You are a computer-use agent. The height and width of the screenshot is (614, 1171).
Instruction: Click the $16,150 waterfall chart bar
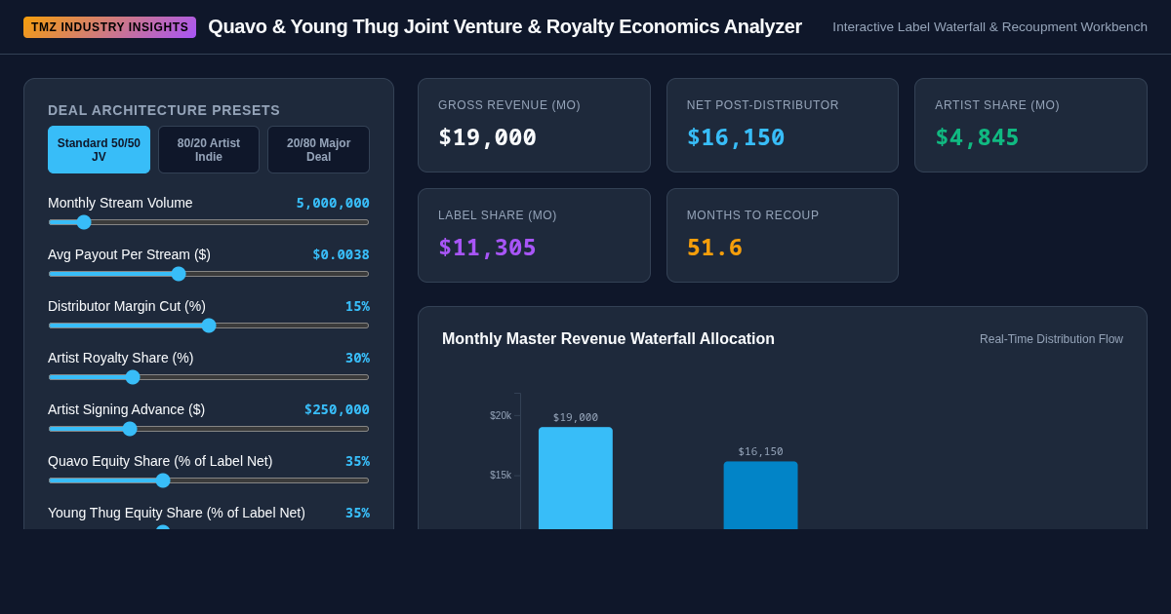tap(760, 495)
